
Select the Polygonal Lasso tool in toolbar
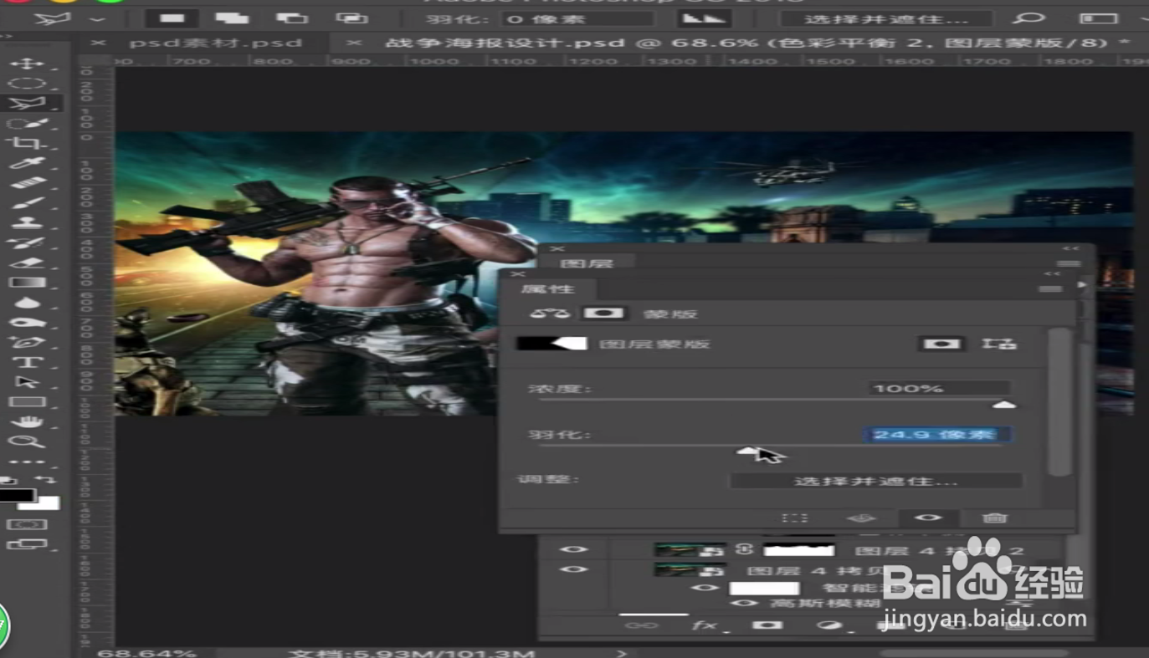point(27,104)
